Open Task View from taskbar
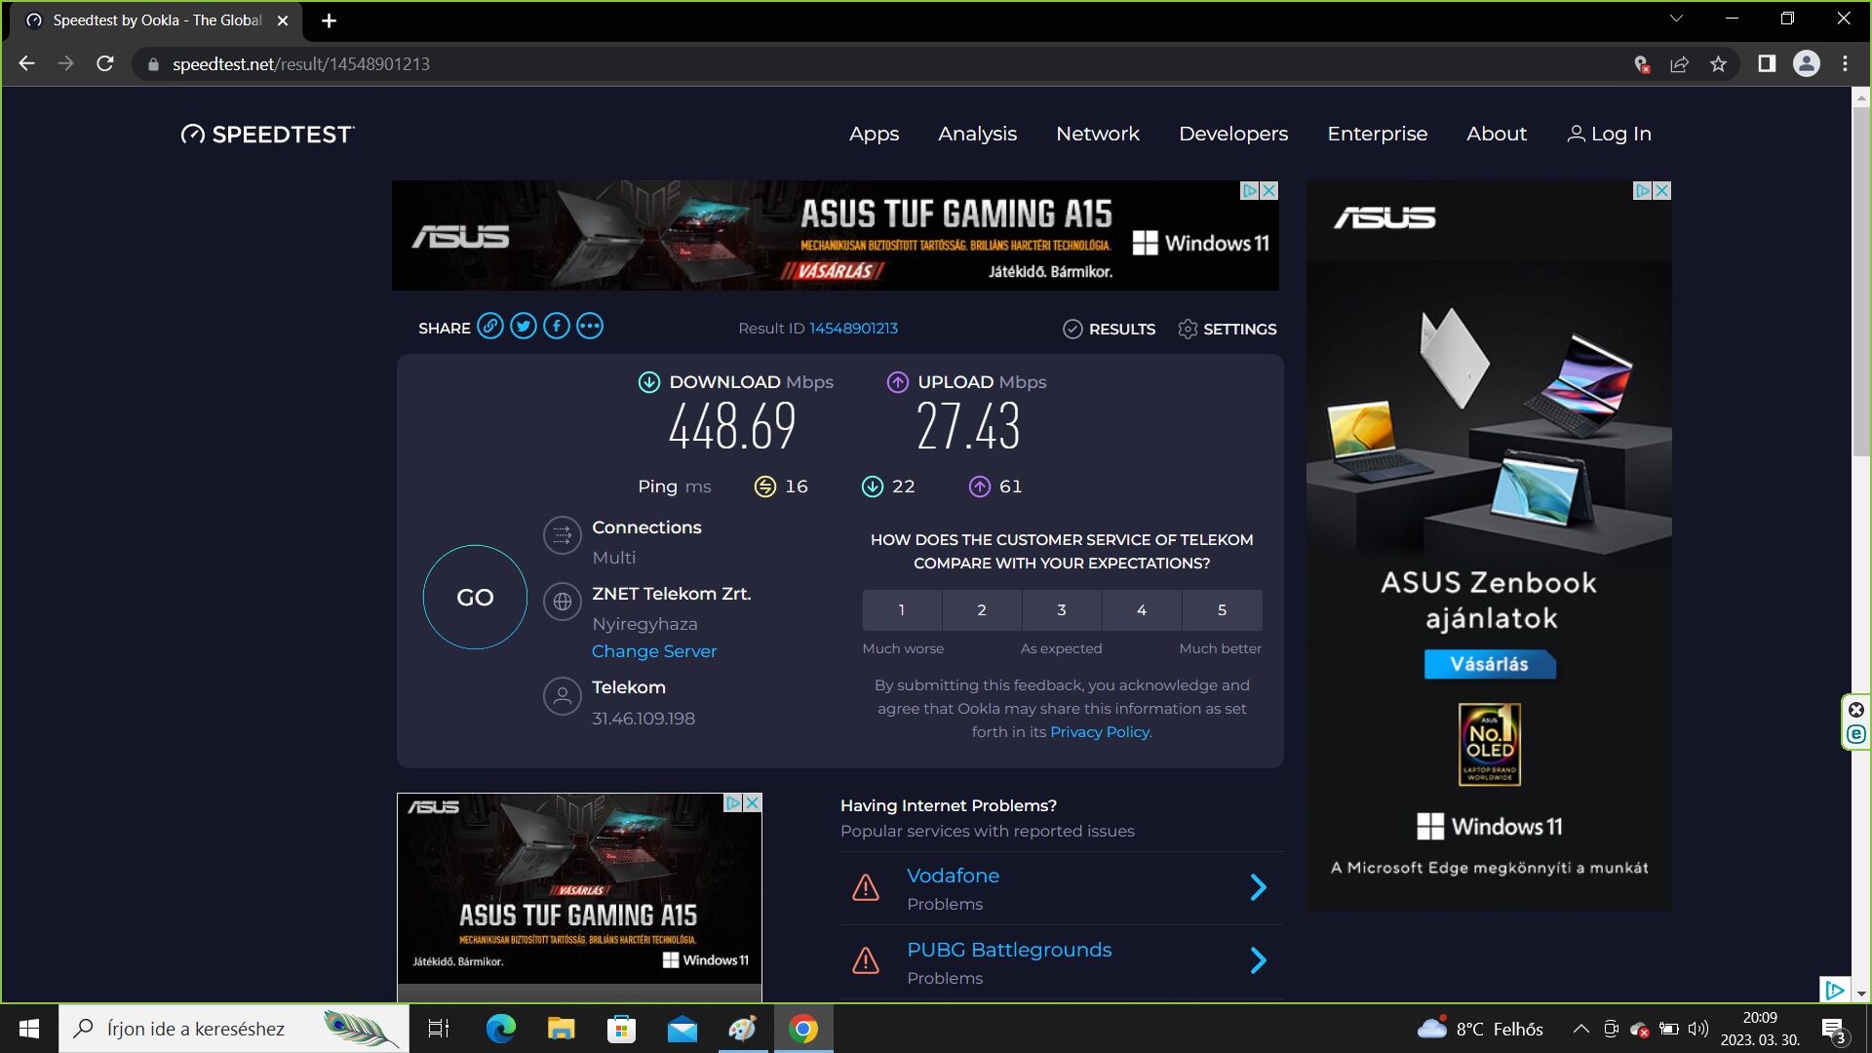The width and height of the screenshot is (1872, 1053). point(439,1029)
